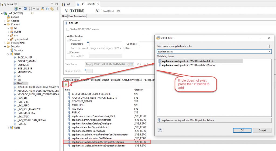
Task: Select WebDispatcherMonitor role icon in Matching items
Action: pyautogui.click(x=160, y=65)
